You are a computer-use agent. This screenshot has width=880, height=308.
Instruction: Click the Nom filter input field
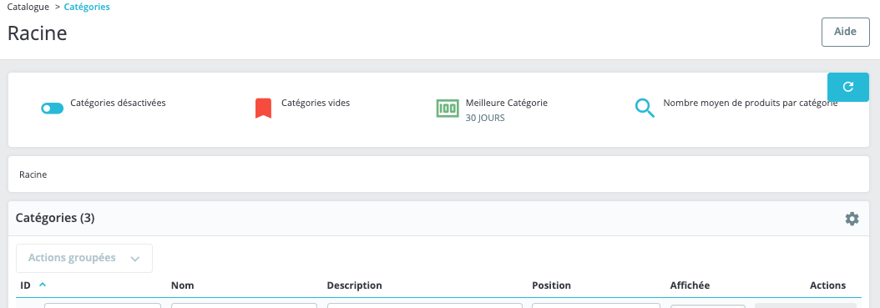(x=244, y=305)
